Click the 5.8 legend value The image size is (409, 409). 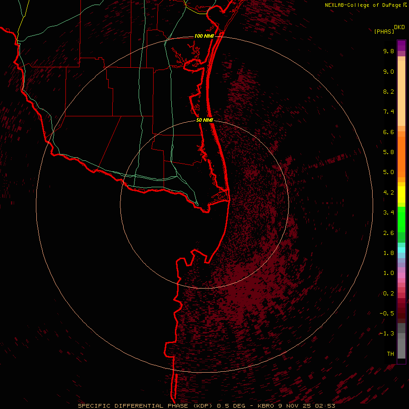[x=389, y=152]
